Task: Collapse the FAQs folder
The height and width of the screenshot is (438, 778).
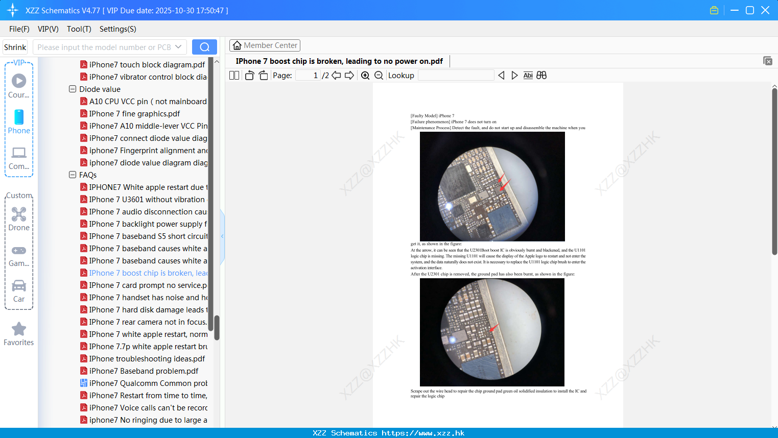Action: point(73,175)
